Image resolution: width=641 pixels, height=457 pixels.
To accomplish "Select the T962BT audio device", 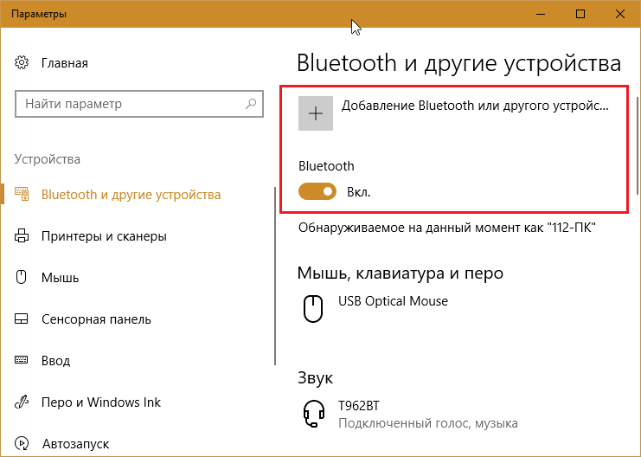I will (359, 406).
